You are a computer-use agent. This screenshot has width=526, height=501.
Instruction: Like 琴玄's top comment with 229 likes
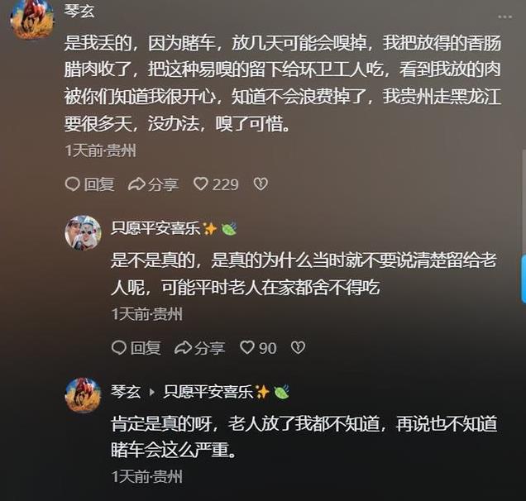coord(201,184)
